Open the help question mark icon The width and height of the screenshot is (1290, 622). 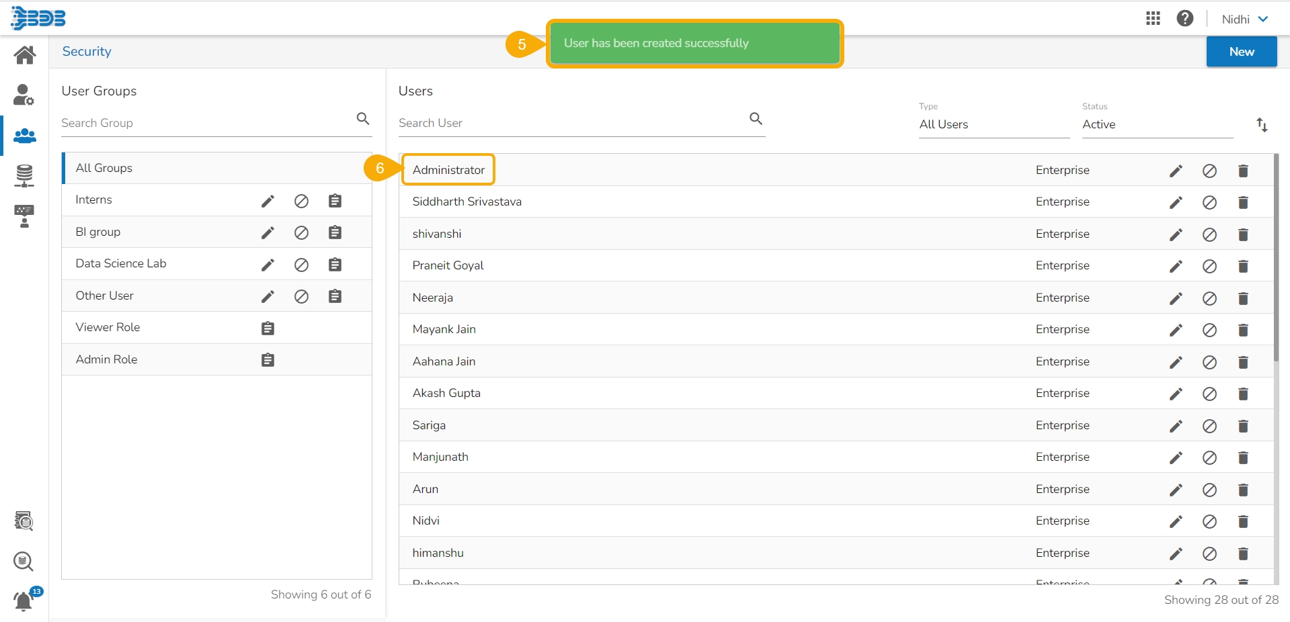pyautogui.click(x=1185, y=19)
